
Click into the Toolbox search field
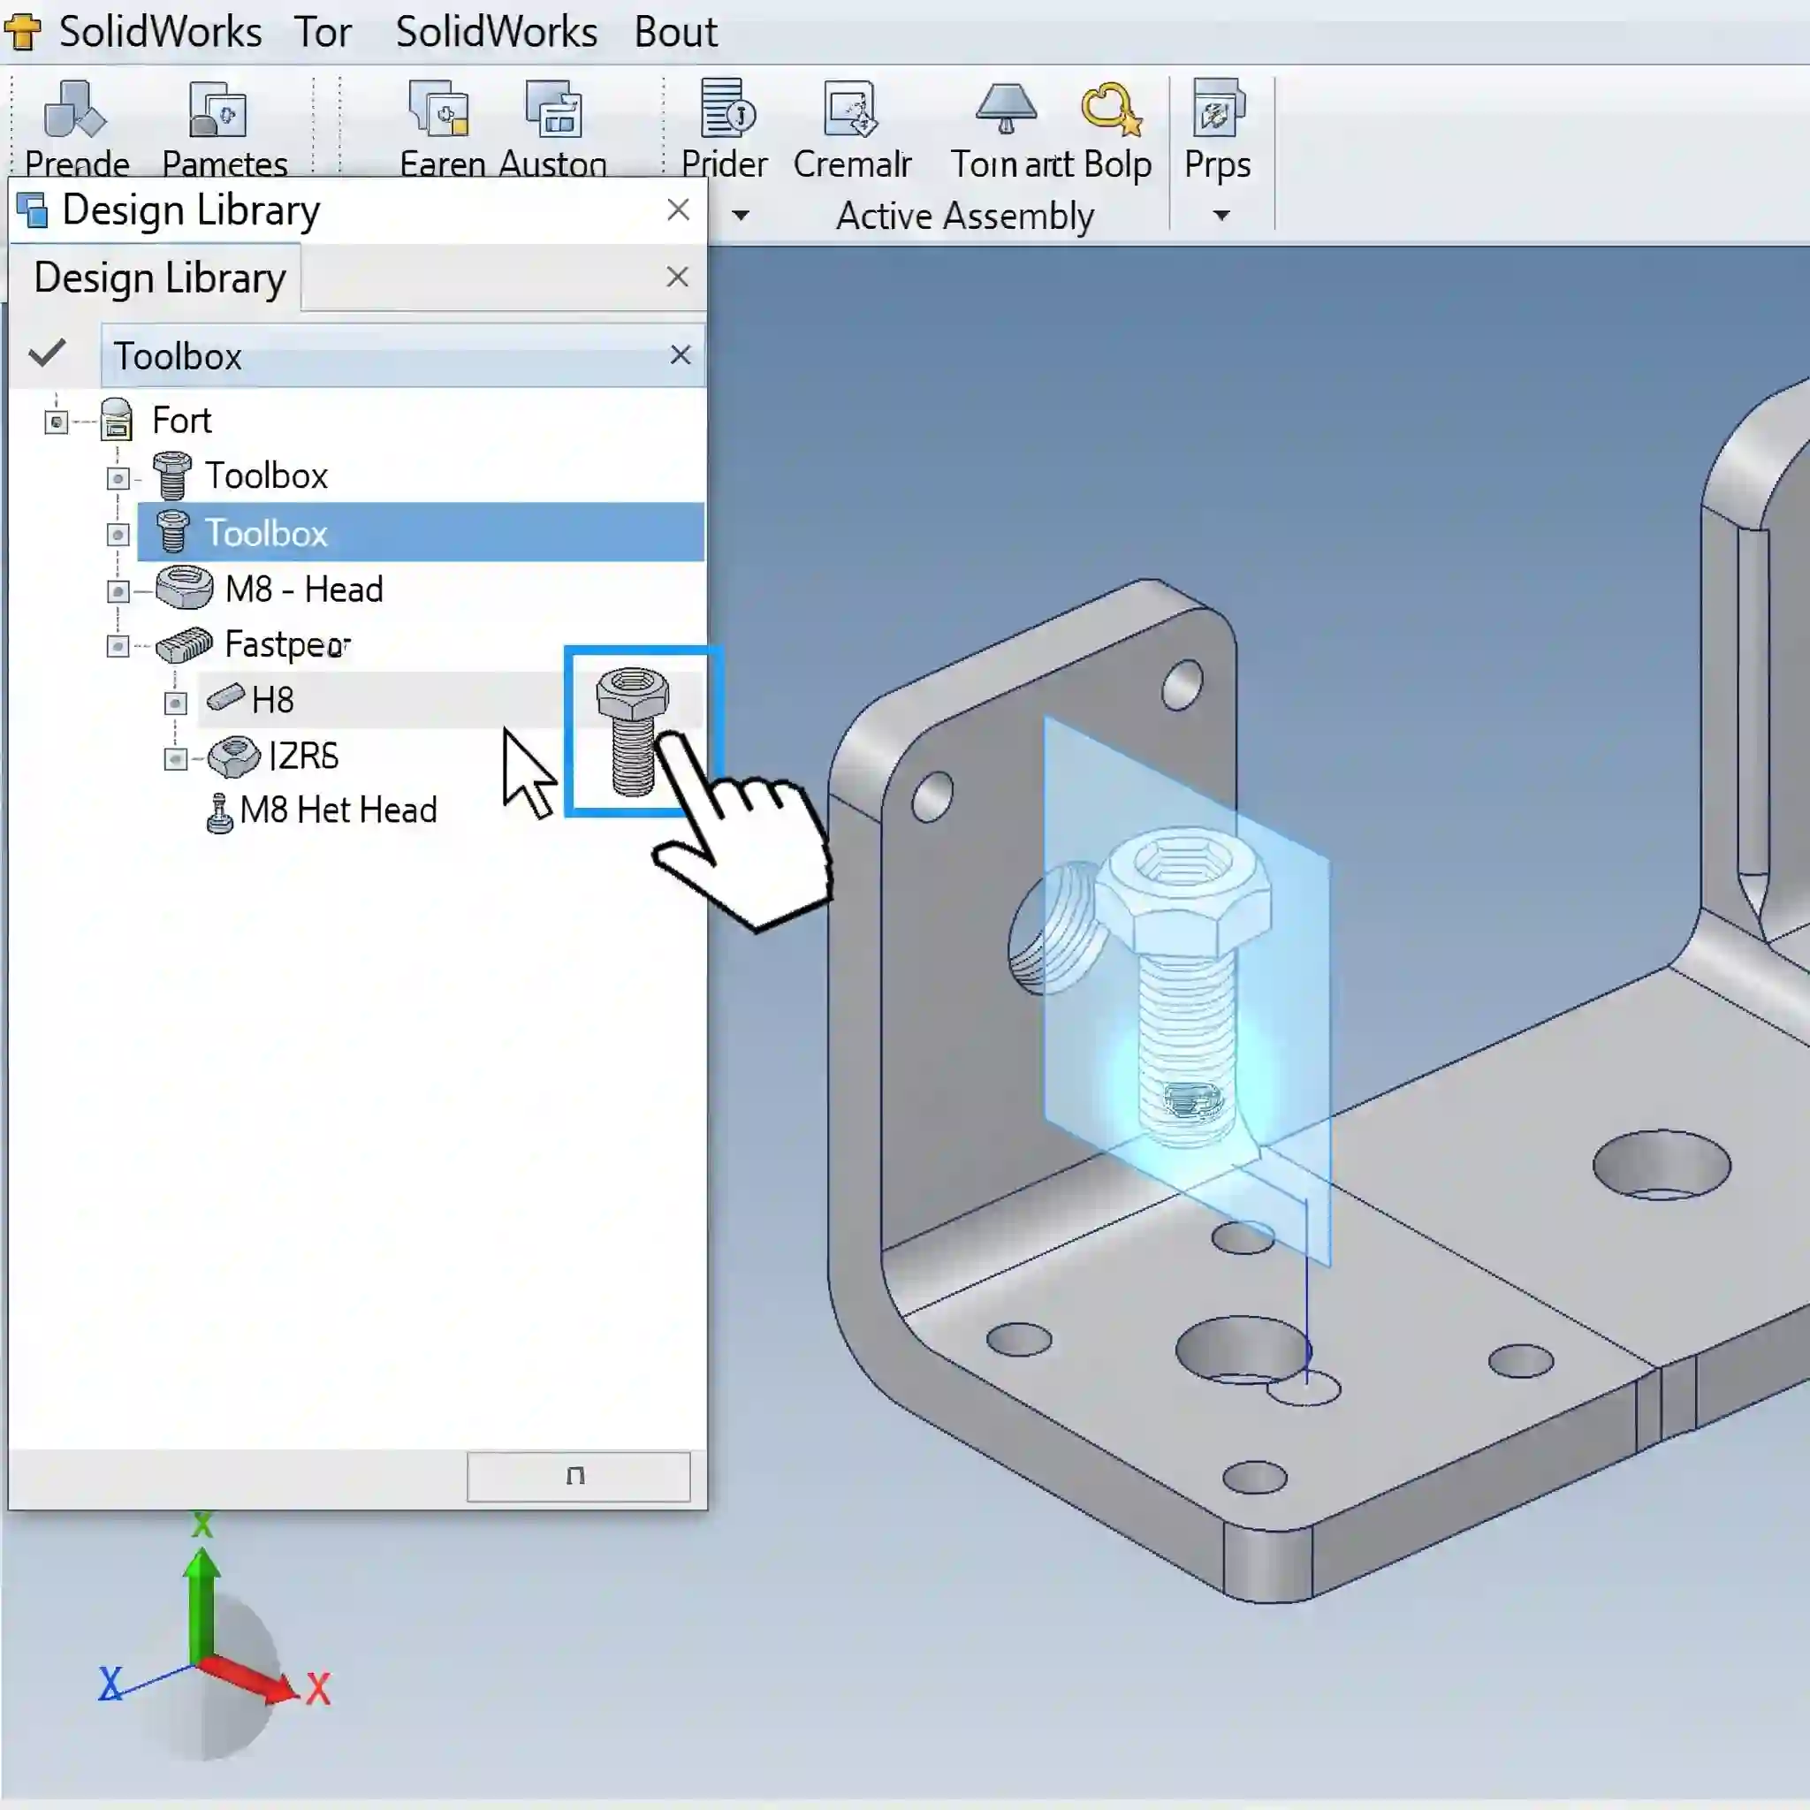[403, 356]
